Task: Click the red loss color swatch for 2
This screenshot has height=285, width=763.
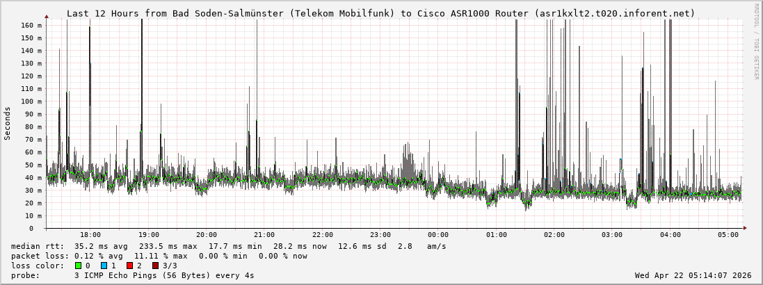Action: [x=130, y=266]
